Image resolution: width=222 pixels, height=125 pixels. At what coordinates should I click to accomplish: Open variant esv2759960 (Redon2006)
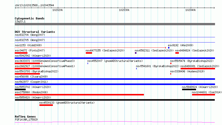tap(31, 92)
